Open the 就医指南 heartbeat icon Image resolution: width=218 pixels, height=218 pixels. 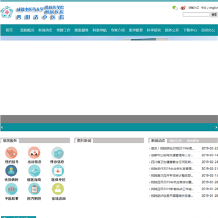[34, 171]
